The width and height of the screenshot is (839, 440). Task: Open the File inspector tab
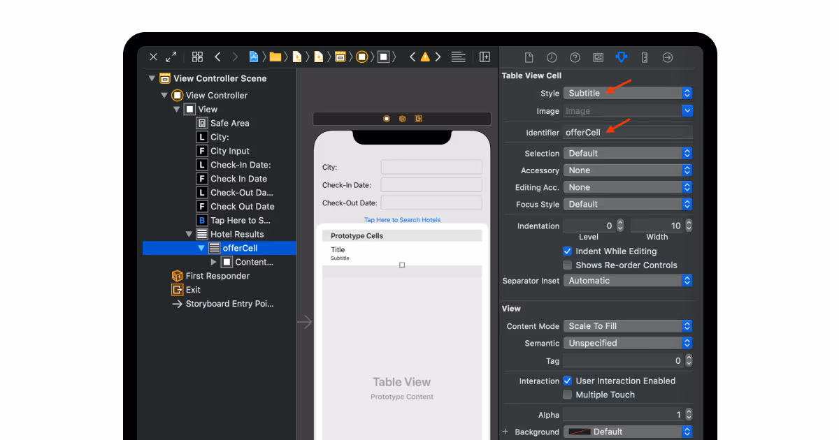click(x=529, y=57)
